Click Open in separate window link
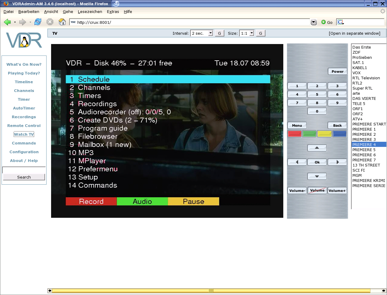Screen dimensions: 387x295 pyautogui.click(x=354, y=33)
